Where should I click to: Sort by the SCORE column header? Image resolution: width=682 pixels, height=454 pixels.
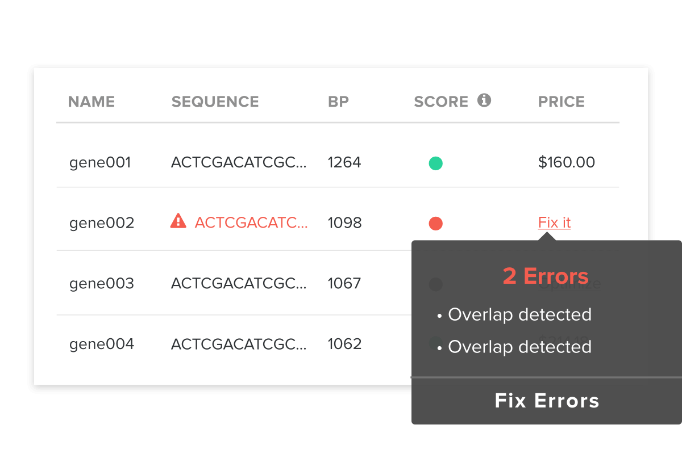tap(441, 102)
